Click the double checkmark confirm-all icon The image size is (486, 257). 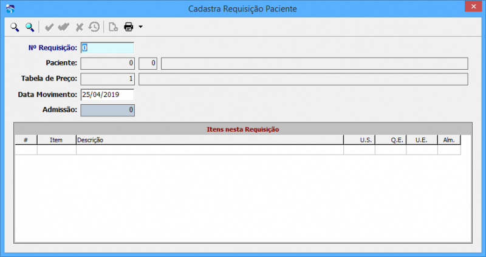point(64,27)
